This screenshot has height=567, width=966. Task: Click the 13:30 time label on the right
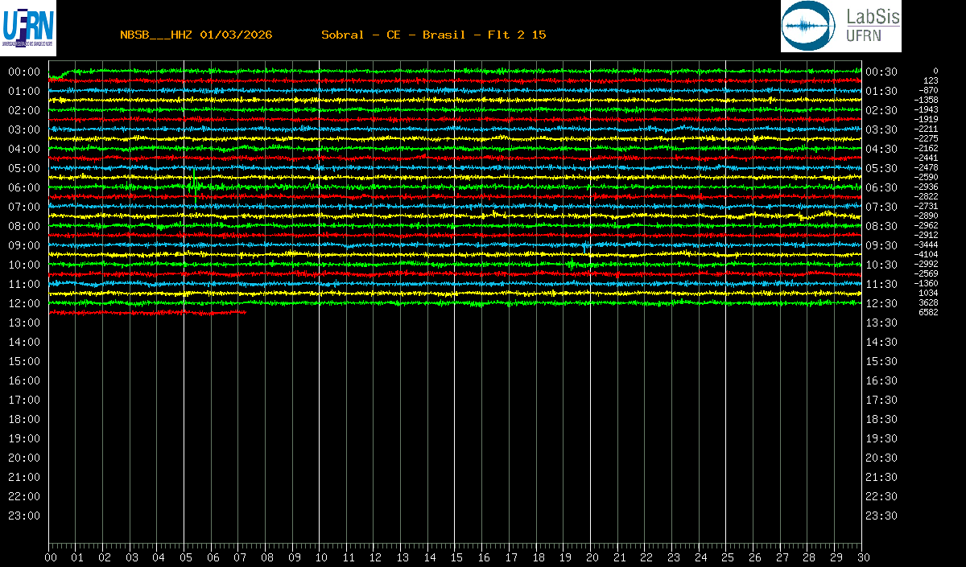click(881, 323)
